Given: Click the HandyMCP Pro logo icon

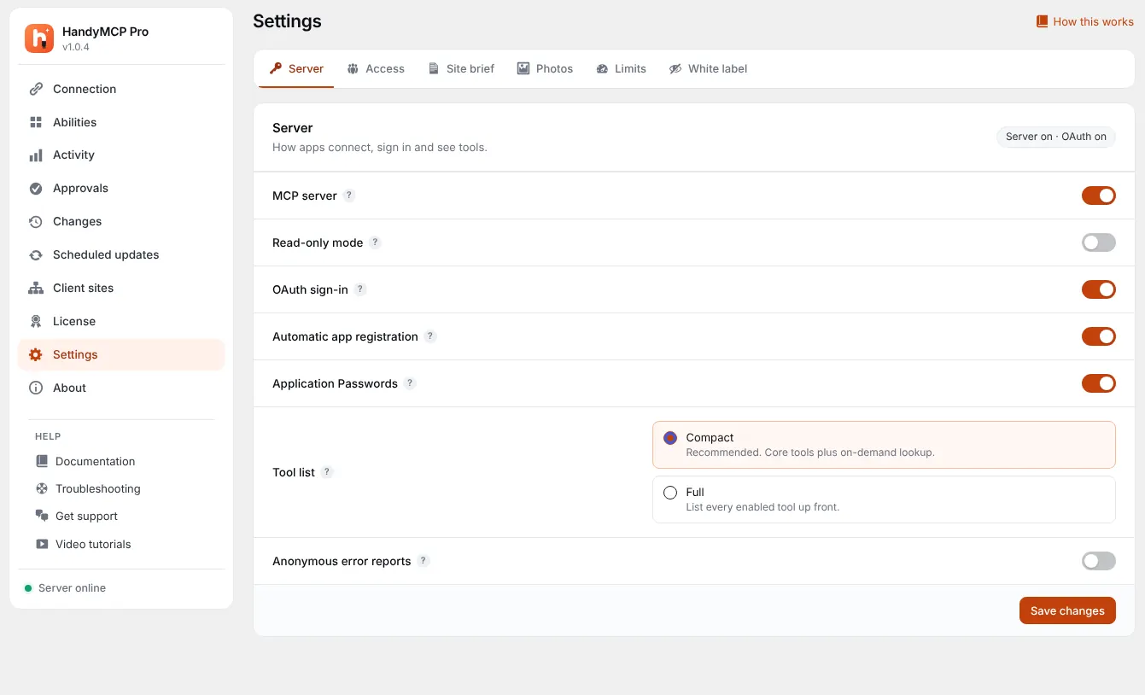Looking at the screenshot, I should pyautogui.click(x=39, y=38).
